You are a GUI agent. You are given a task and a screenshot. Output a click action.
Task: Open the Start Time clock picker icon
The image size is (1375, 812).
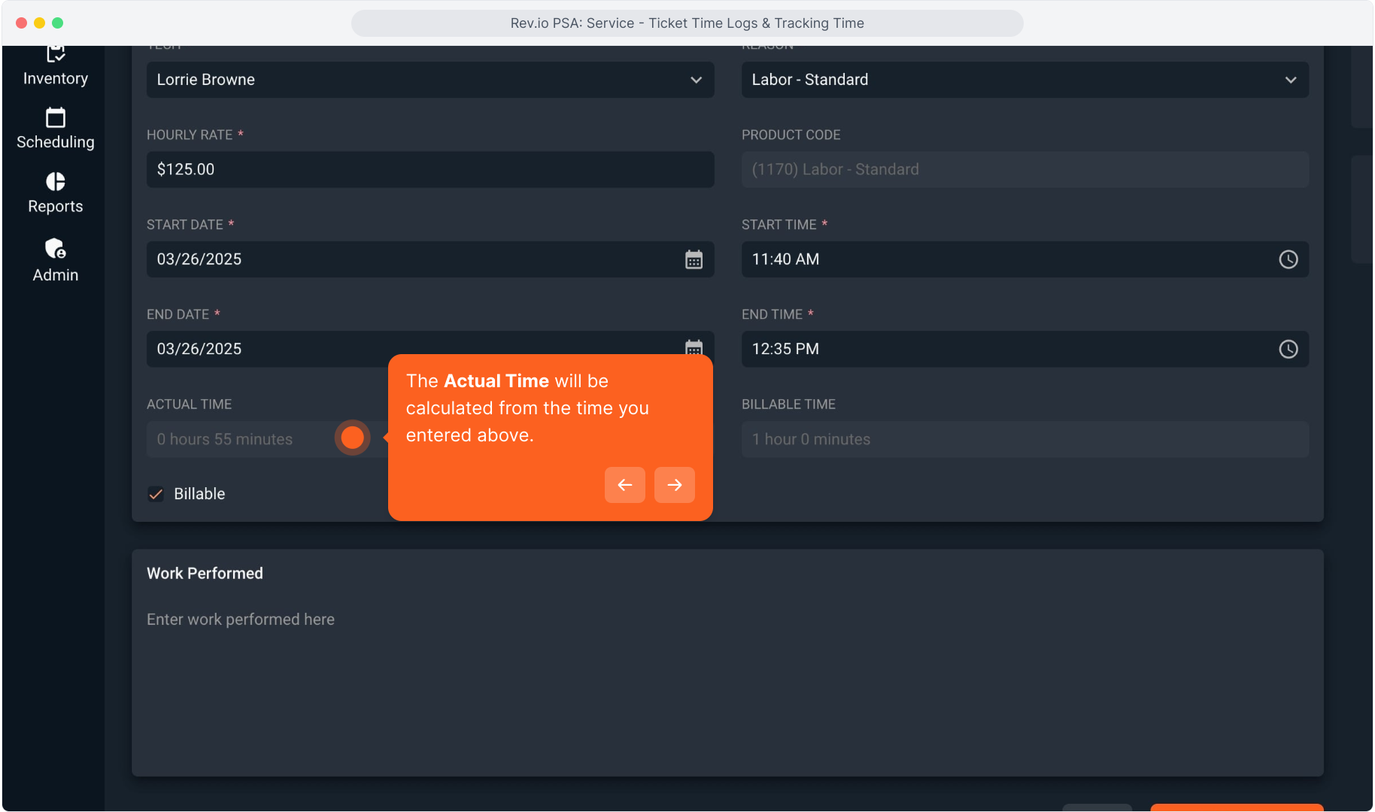(1288, 259)
